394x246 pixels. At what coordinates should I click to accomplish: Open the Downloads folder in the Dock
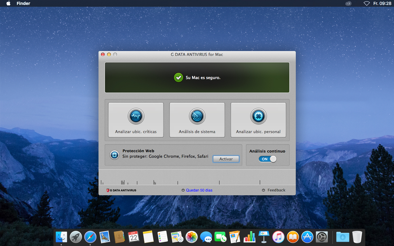pos(343,237)
